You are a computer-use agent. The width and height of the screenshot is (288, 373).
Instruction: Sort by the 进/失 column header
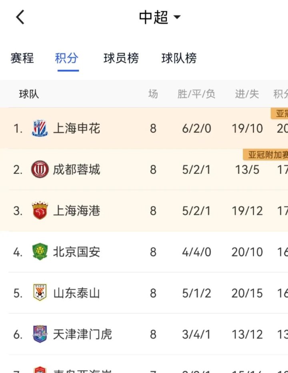click(247, 94)
